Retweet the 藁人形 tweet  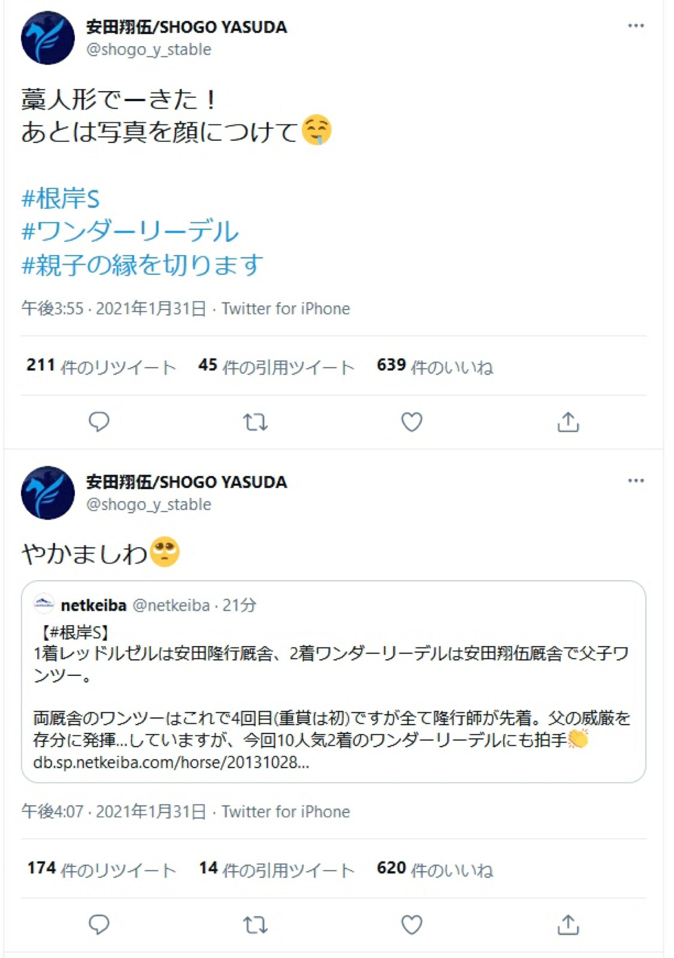coord(255,422)
